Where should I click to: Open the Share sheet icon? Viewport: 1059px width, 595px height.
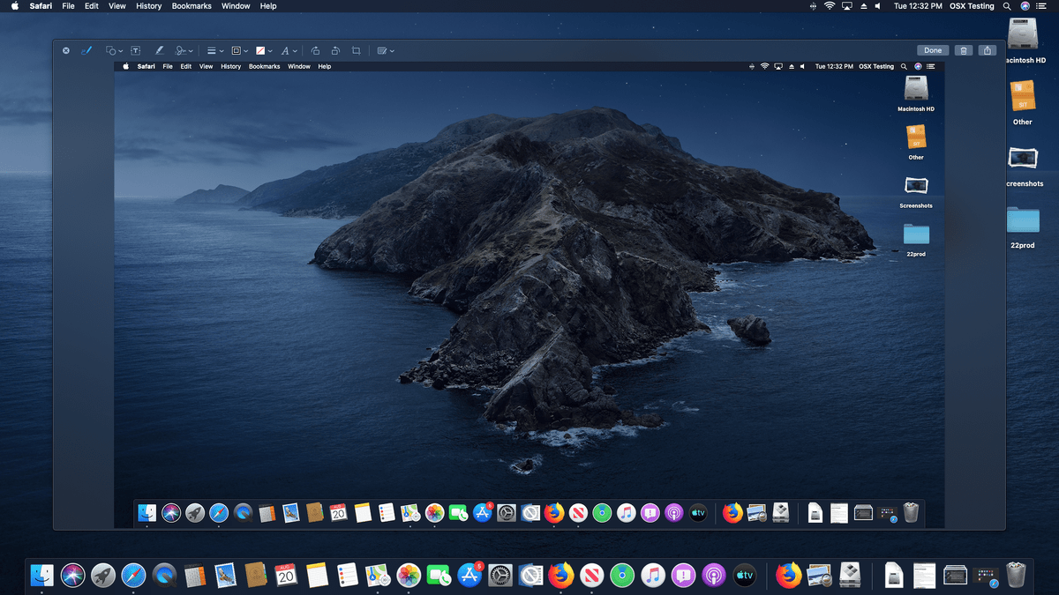pyautogui.click(x=988, y=50)
